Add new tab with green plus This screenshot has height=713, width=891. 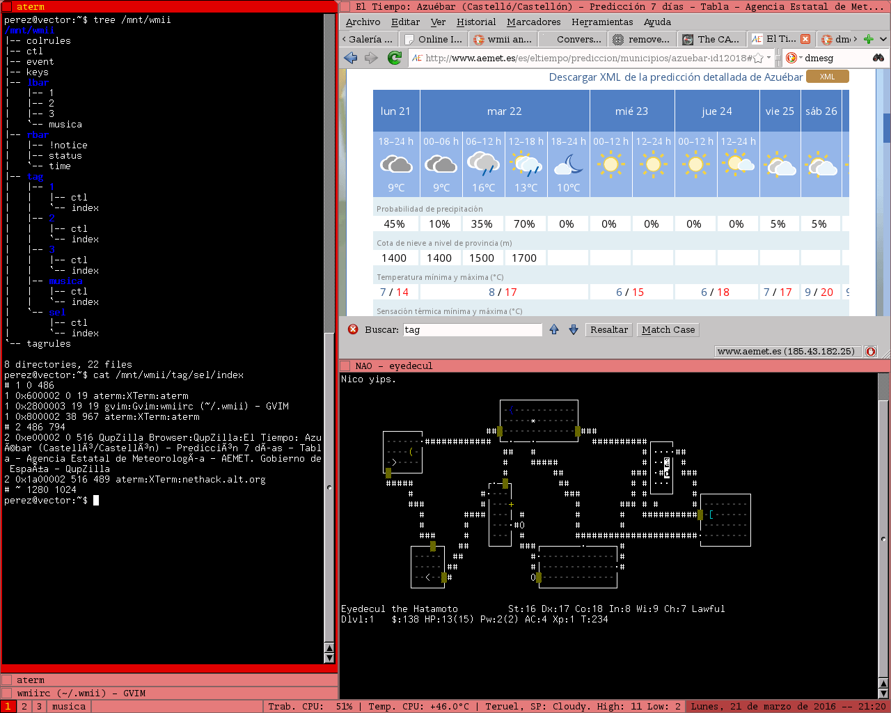[x=868, y=39]
